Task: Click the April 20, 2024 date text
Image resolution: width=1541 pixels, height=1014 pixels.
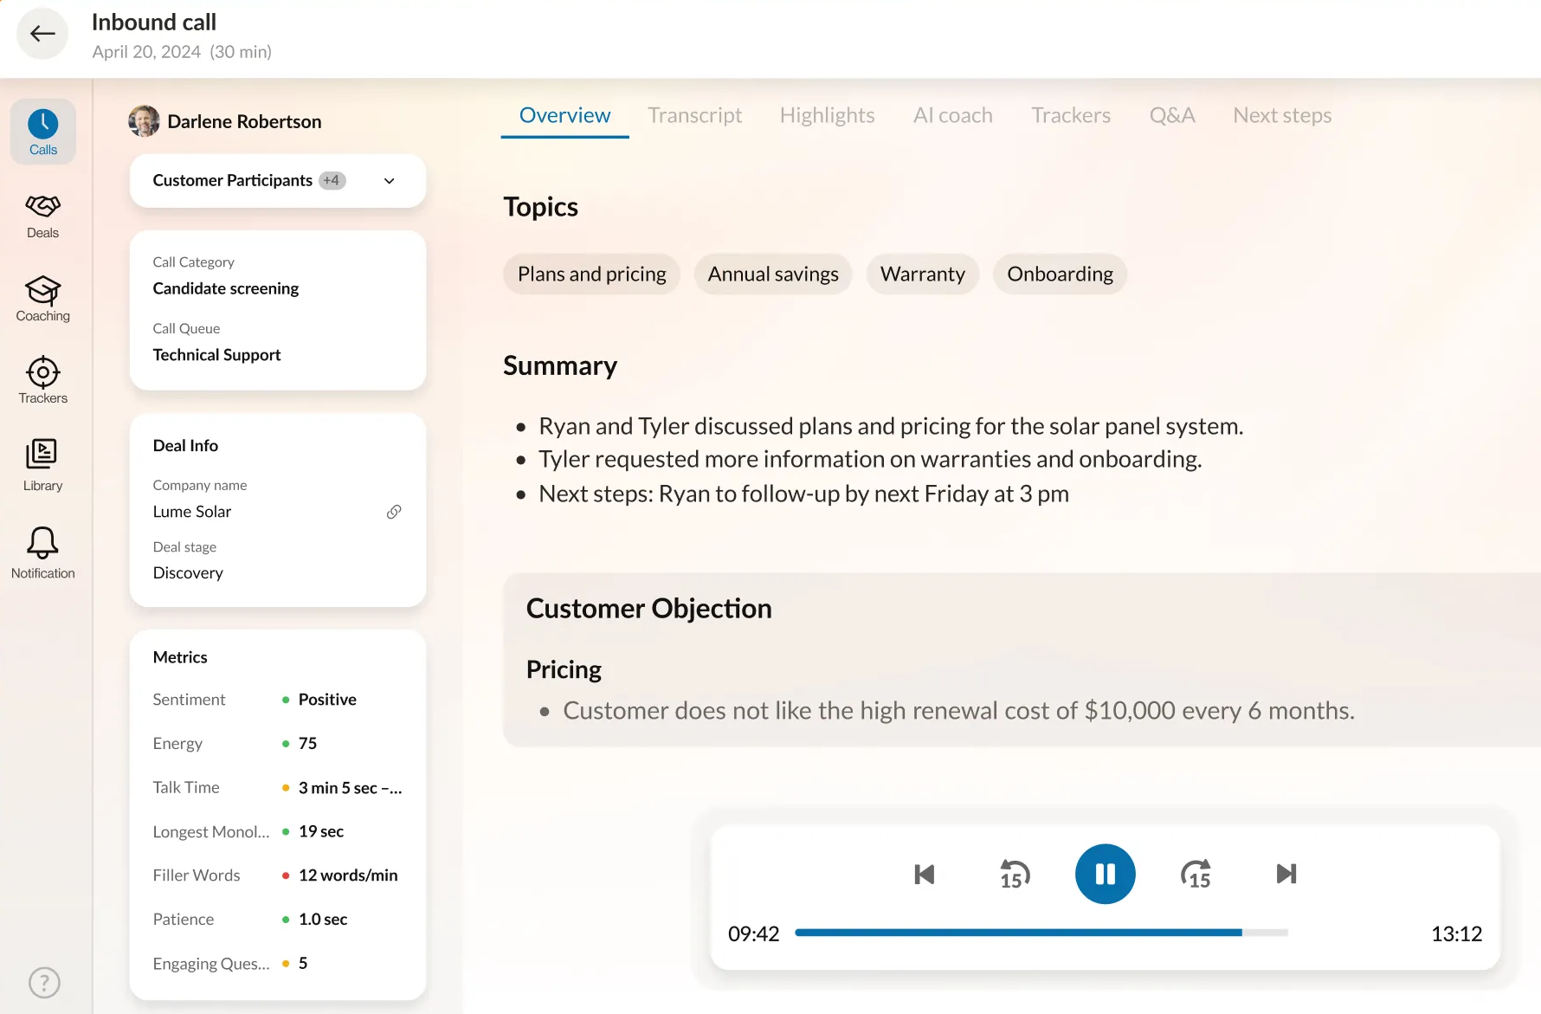Action: [x=146, y=52]
